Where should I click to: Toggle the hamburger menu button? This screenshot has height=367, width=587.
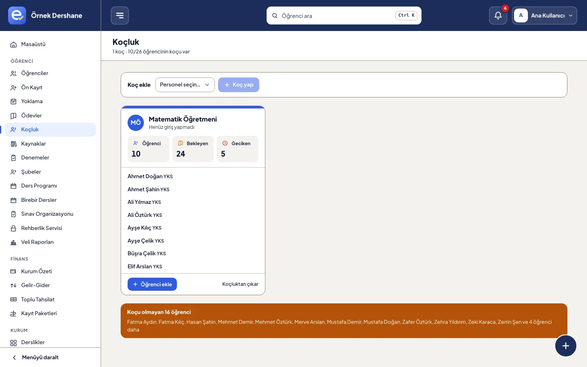point(120,15)
